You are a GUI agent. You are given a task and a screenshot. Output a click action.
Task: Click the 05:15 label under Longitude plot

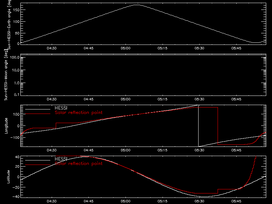(163, 150)
